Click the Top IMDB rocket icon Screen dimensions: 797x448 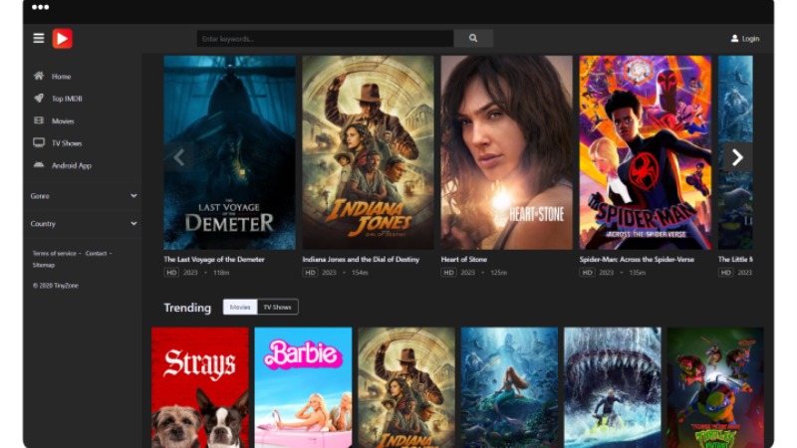pos(39,99)
